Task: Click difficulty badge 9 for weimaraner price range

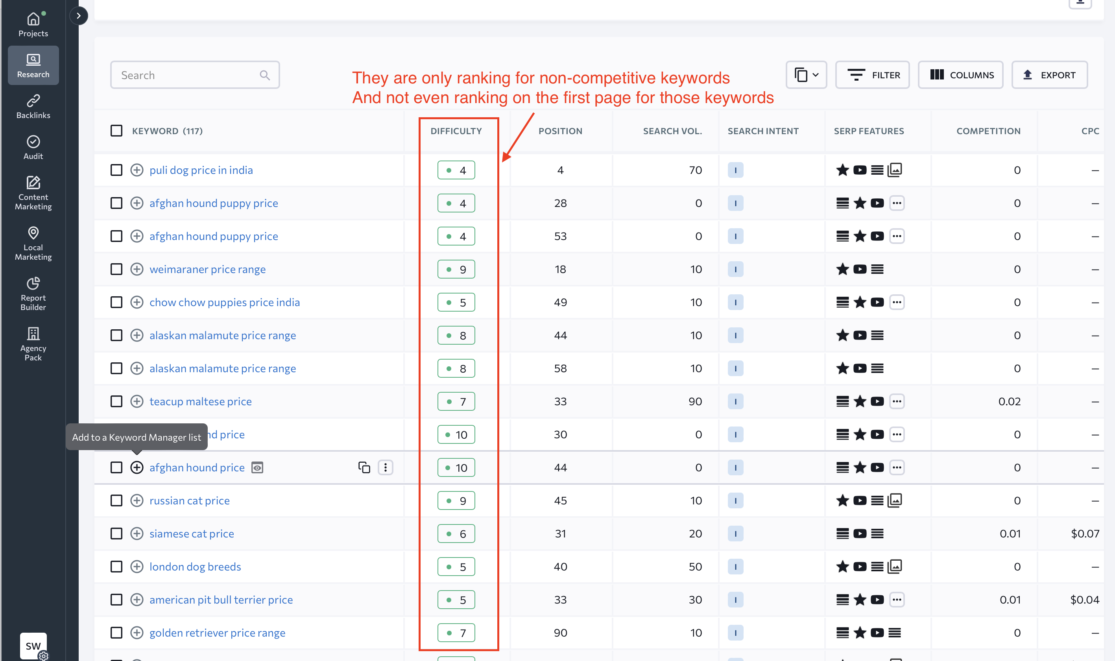Action: (x=456, y=269)
